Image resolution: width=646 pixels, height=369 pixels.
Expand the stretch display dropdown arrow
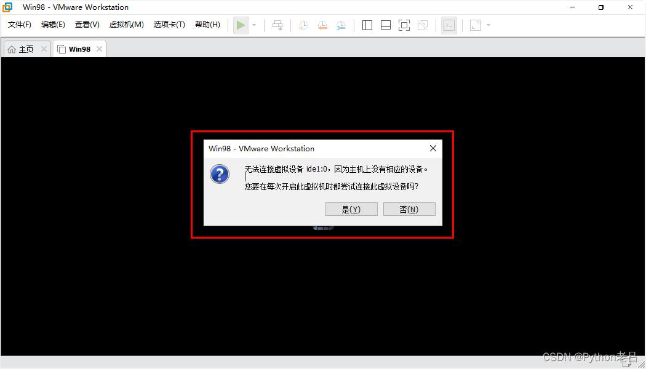click(x=488, y=26)
